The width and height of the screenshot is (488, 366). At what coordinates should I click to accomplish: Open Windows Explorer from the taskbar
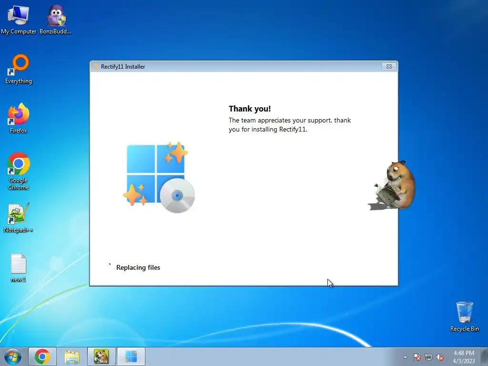point(72,356)
